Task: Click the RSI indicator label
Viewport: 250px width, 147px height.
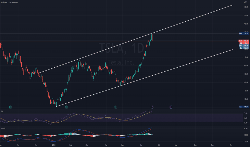Action: coord(2,111)
